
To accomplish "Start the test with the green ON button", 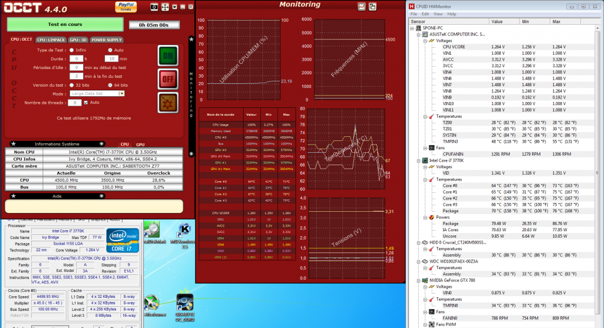I will pyautogui.click(x=168, y=55).
